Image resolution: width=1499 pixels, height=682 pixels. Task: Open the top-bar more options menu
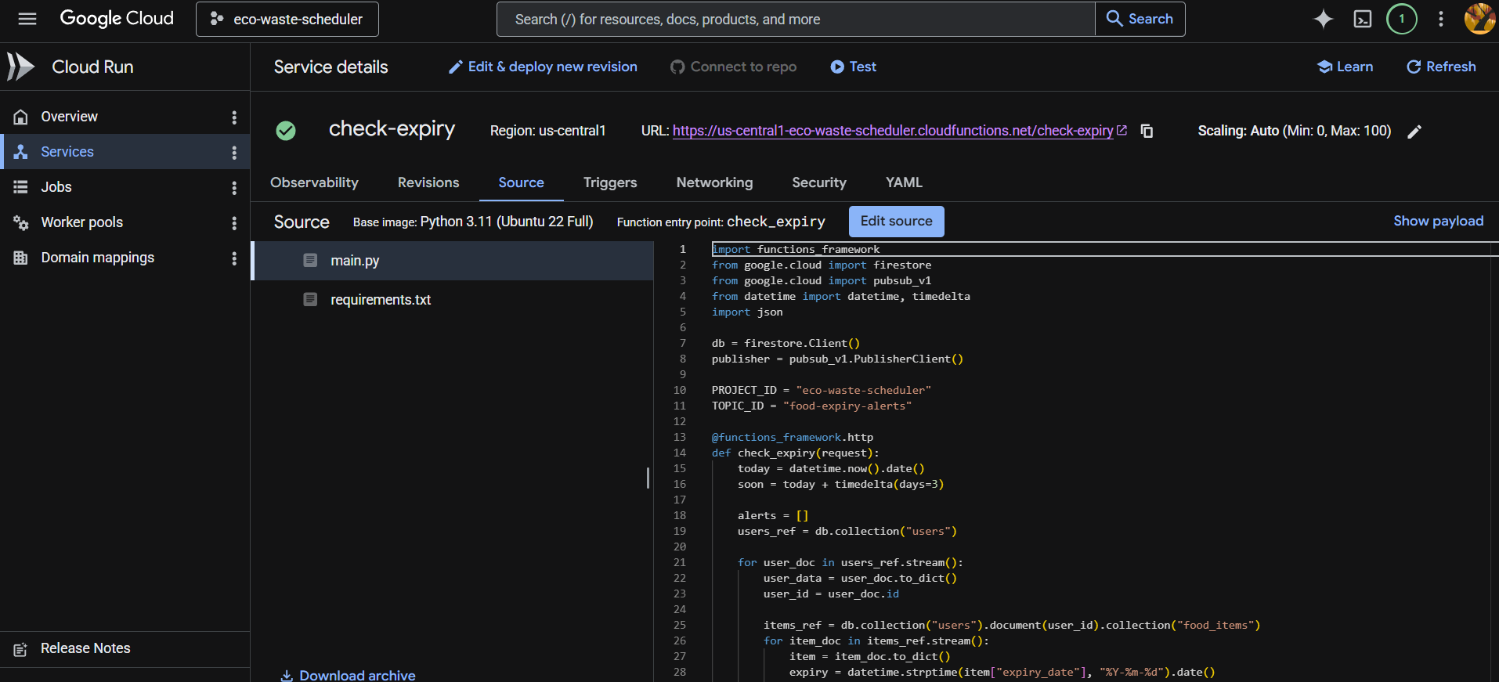tap(1441, 19)
